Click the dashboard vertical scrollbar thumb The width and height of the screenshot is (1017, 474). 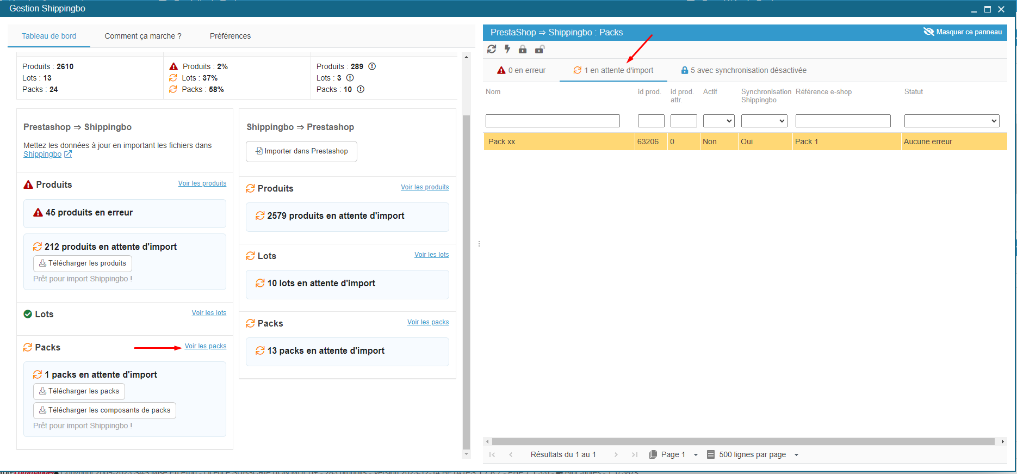(x=466, y=282)
